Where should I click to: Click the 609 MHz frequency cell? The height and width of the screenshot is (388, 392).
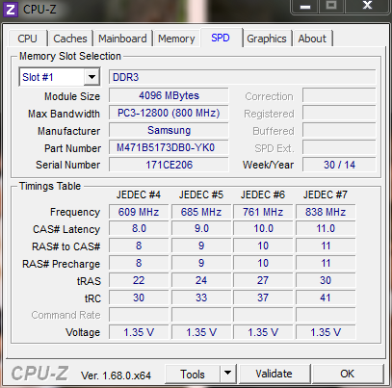[139, 212]
